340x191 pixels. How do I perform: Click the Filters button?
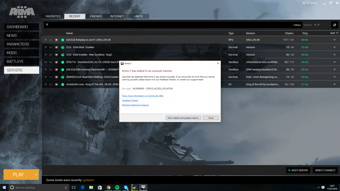point(297,25)
